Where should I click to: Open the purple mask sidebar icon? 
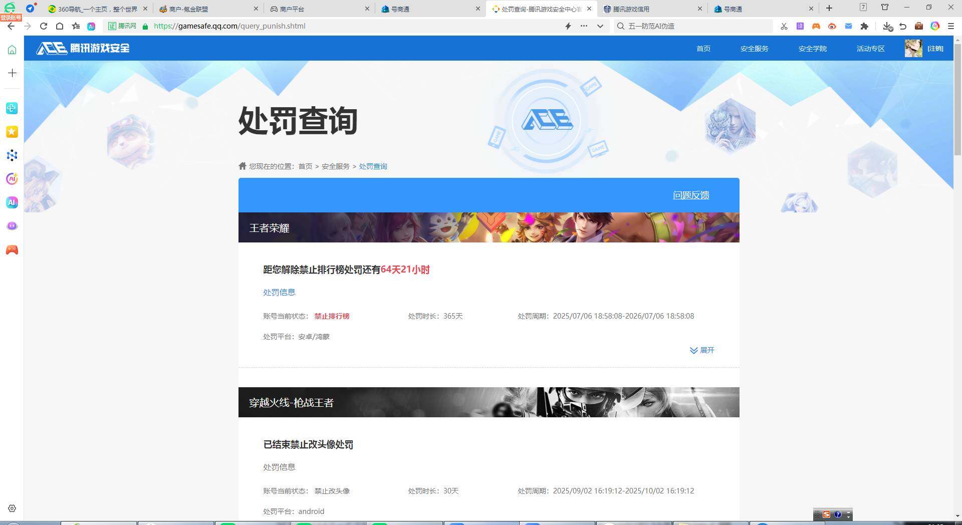[12, 226]
